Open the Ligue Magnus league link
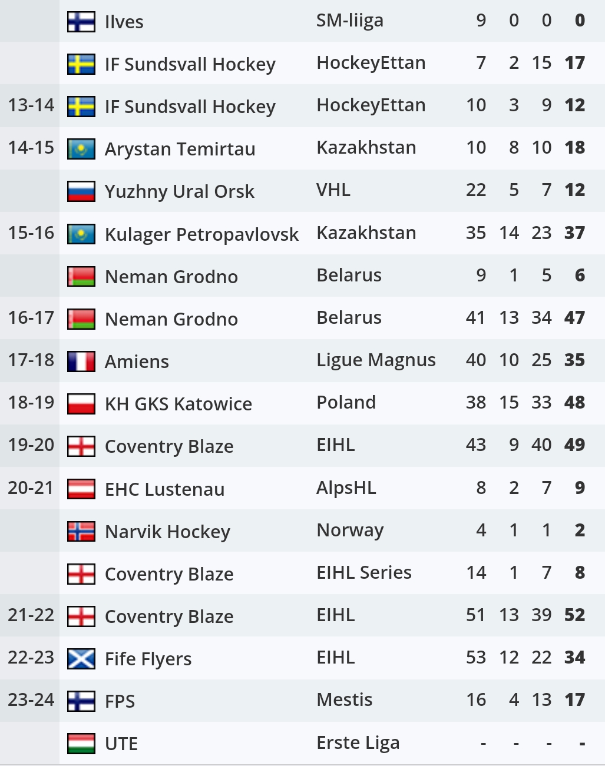605x766 pixels. 376,360
